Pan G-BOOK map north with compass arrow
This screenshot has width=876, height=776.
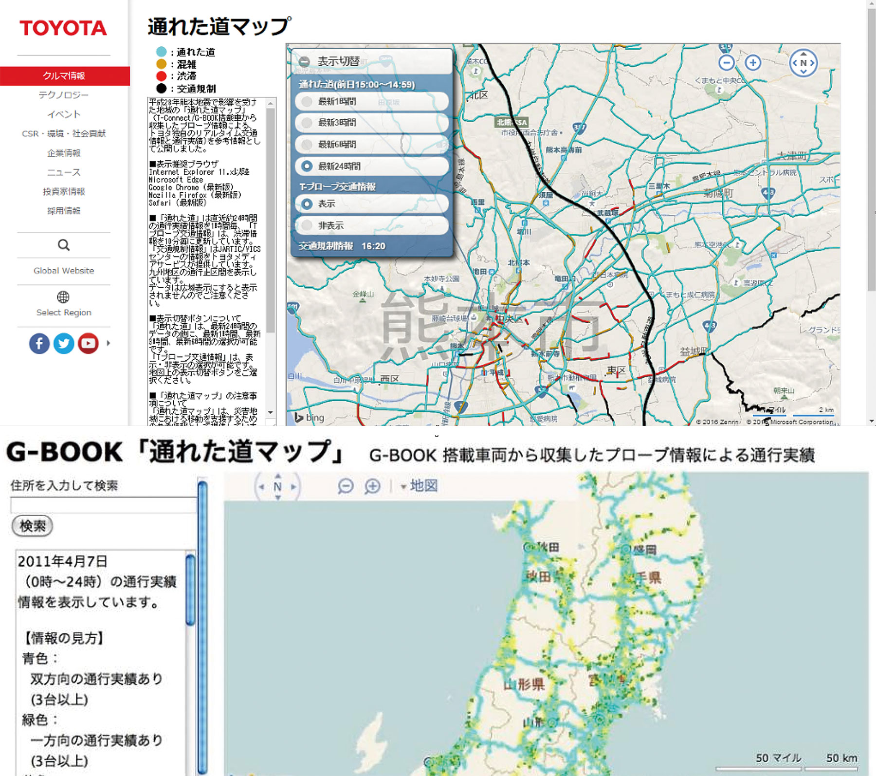point(277,476)
